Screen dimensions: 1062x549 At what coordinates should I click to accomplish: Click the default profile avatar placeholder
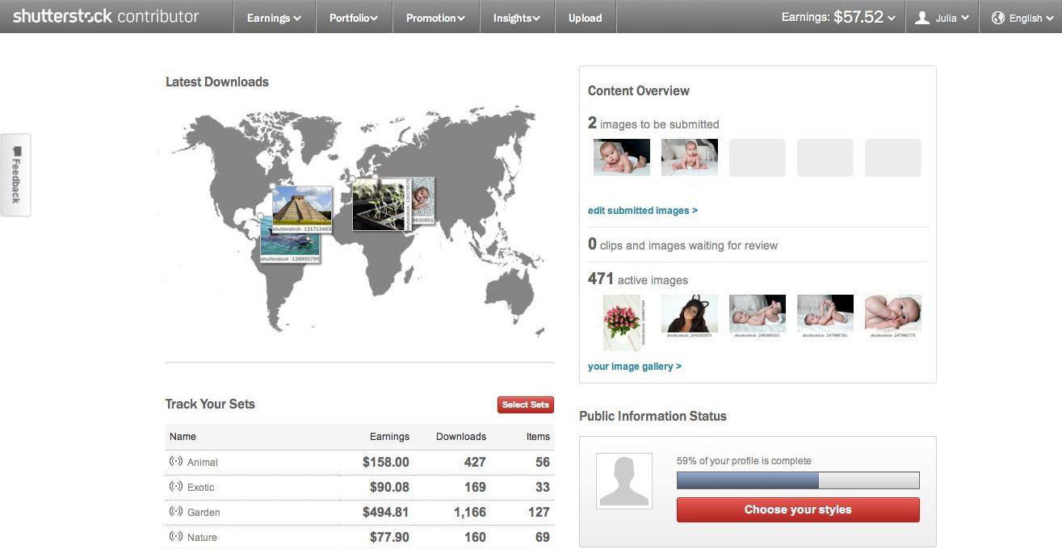tap(623, 481)
